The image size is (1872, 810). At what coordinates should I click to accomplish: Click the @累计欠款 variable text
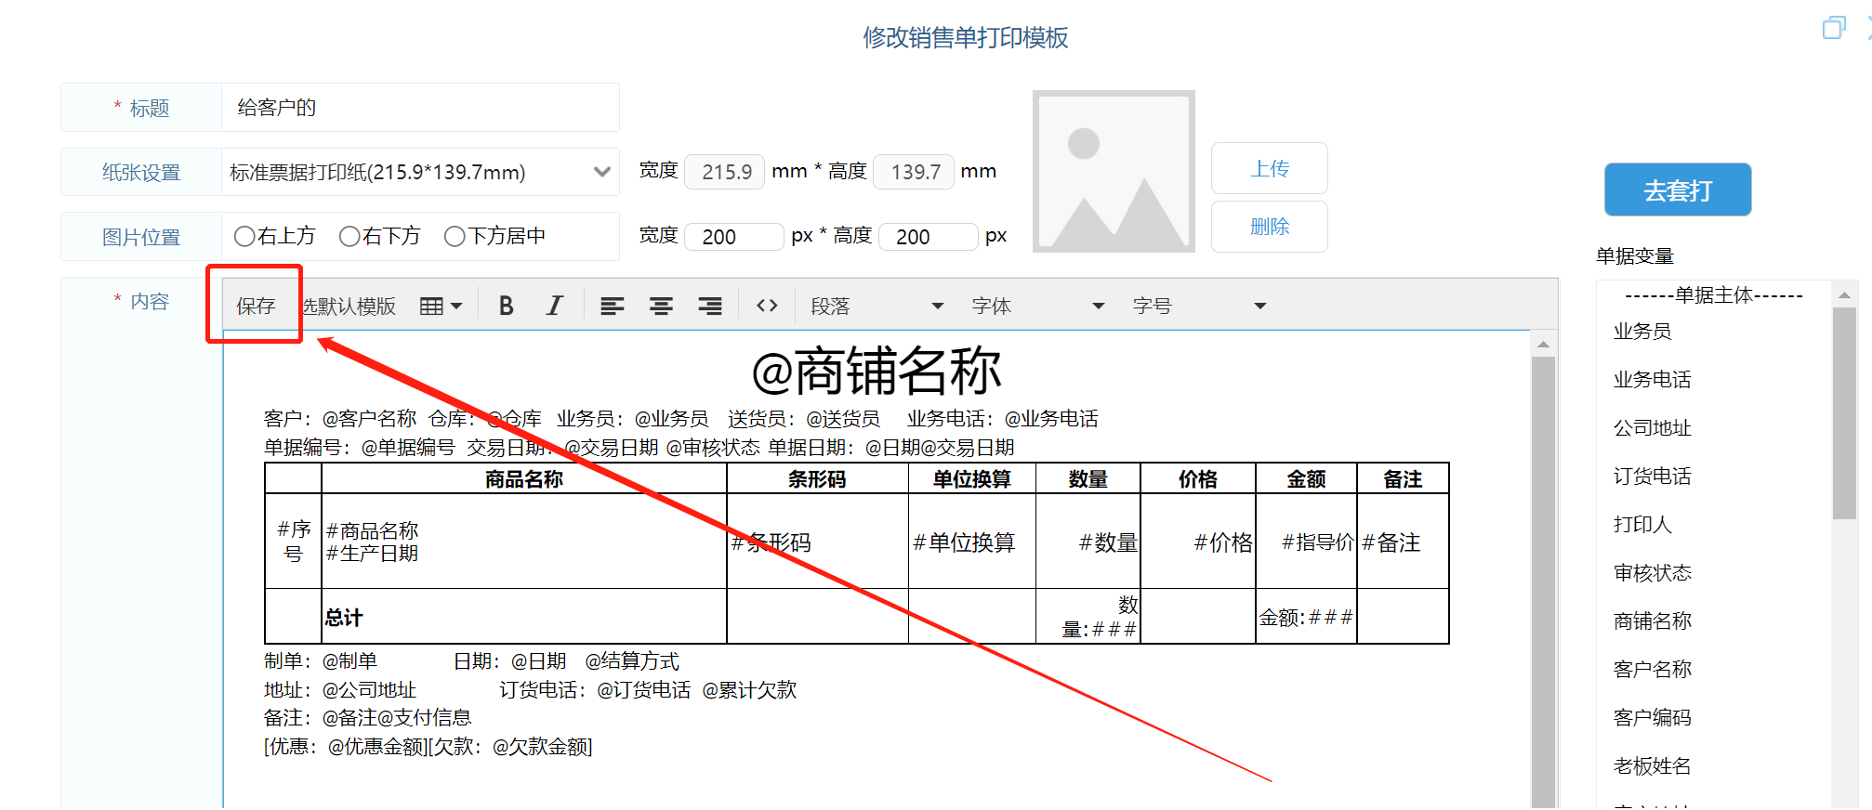coord(749,690)
